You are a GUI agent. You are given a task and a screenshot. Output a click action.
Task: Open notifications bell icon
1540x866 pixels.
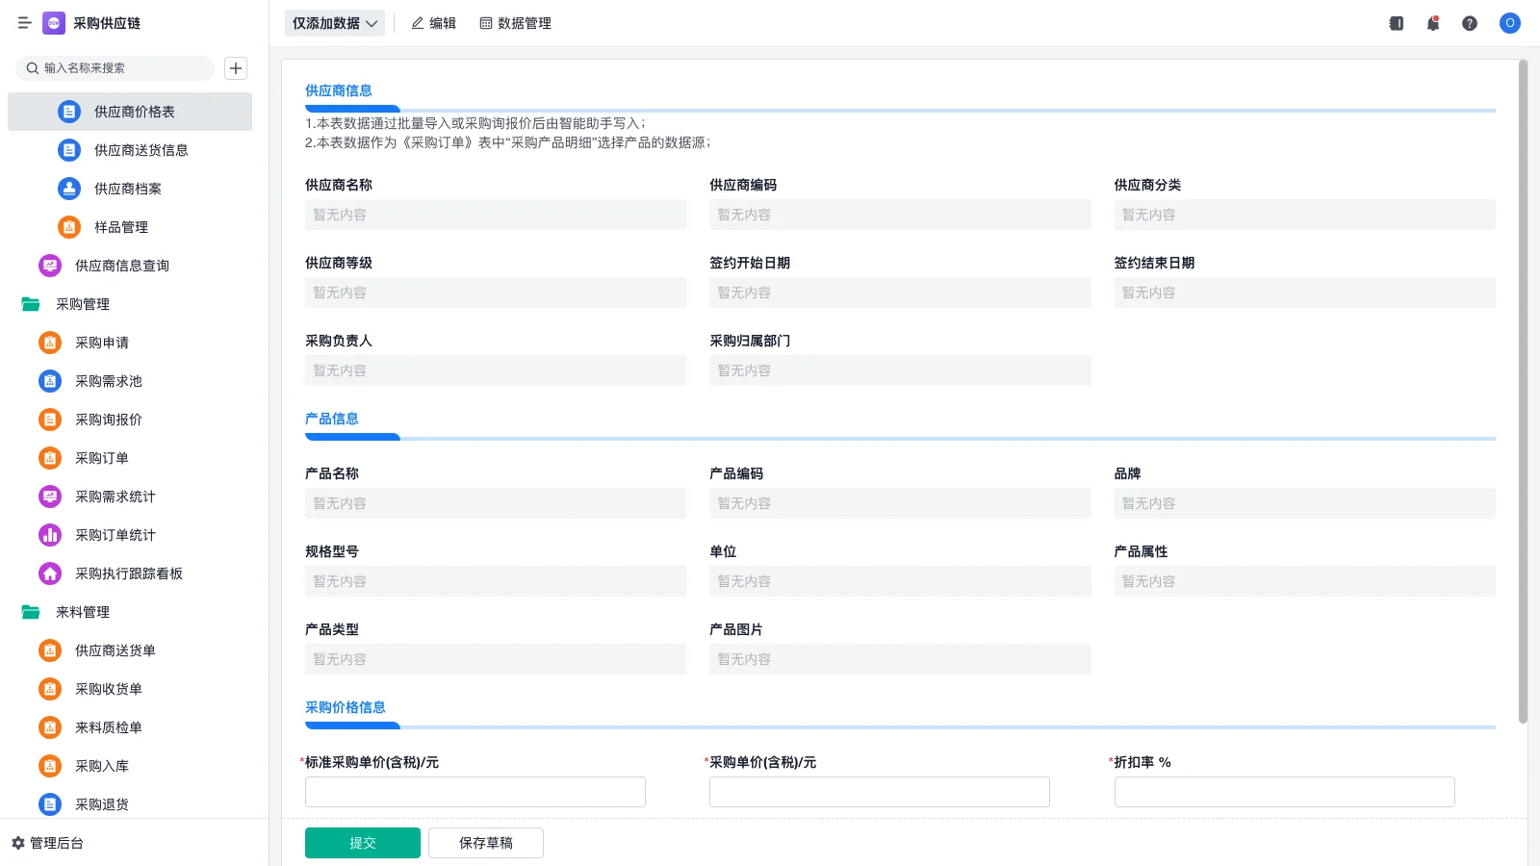pyautogui.click(x=1433, y=23)
